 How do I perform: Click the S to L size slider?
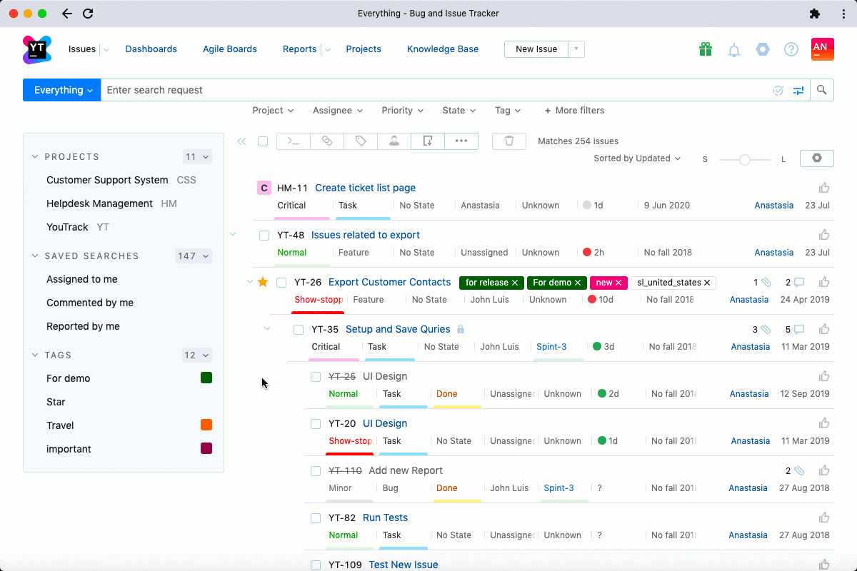click(744, 159)
